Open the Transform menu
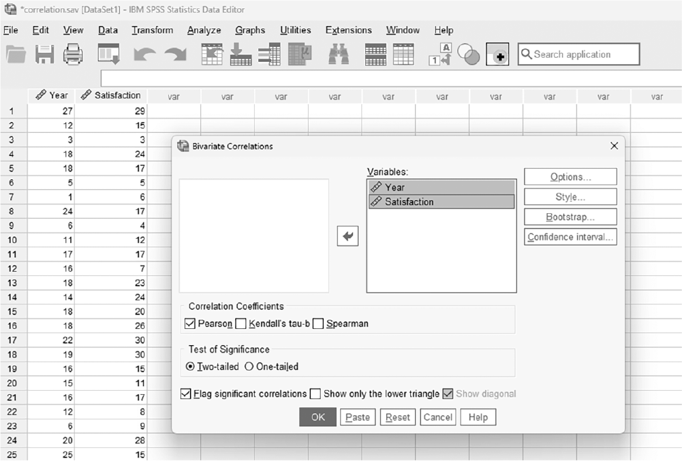Screen dimensions: 682x461 coord(152,30)
